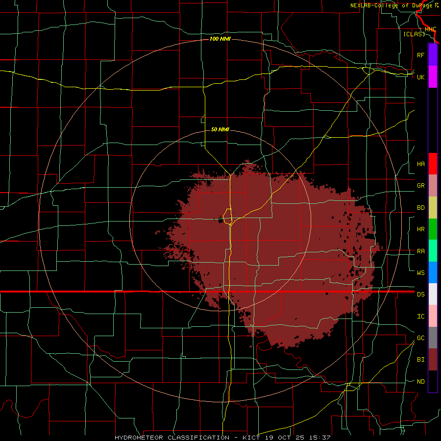Click the WS legend label

tap(420, 273)
